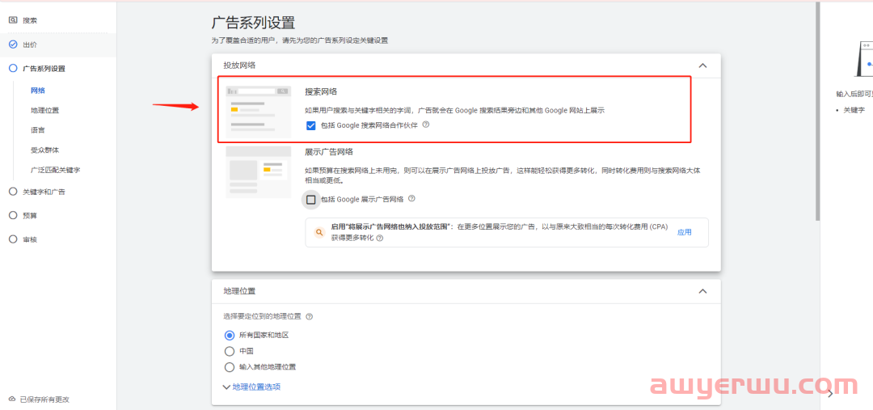Viewport: 873px width, 410px height.
Task: Click the right panel chevron arrow
Action: 831,395
